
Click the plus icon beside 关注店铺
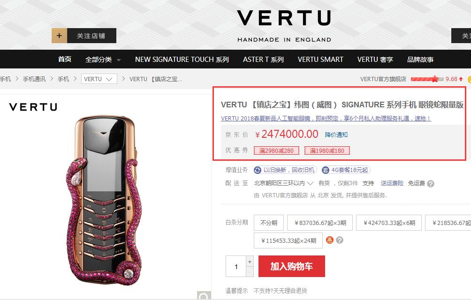tap(59, 36)
